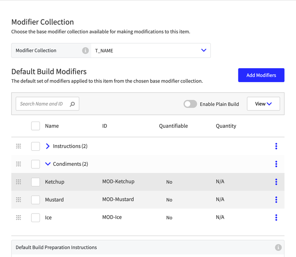Toggle Enable Plain Build switch

(190, 104)
